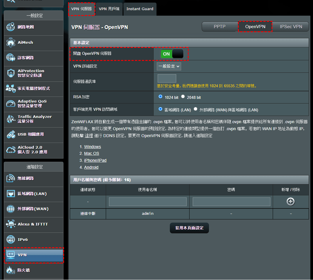Toggle the OpenVPN server ON switch
This screenshot has width=313, height=280.
172,54
